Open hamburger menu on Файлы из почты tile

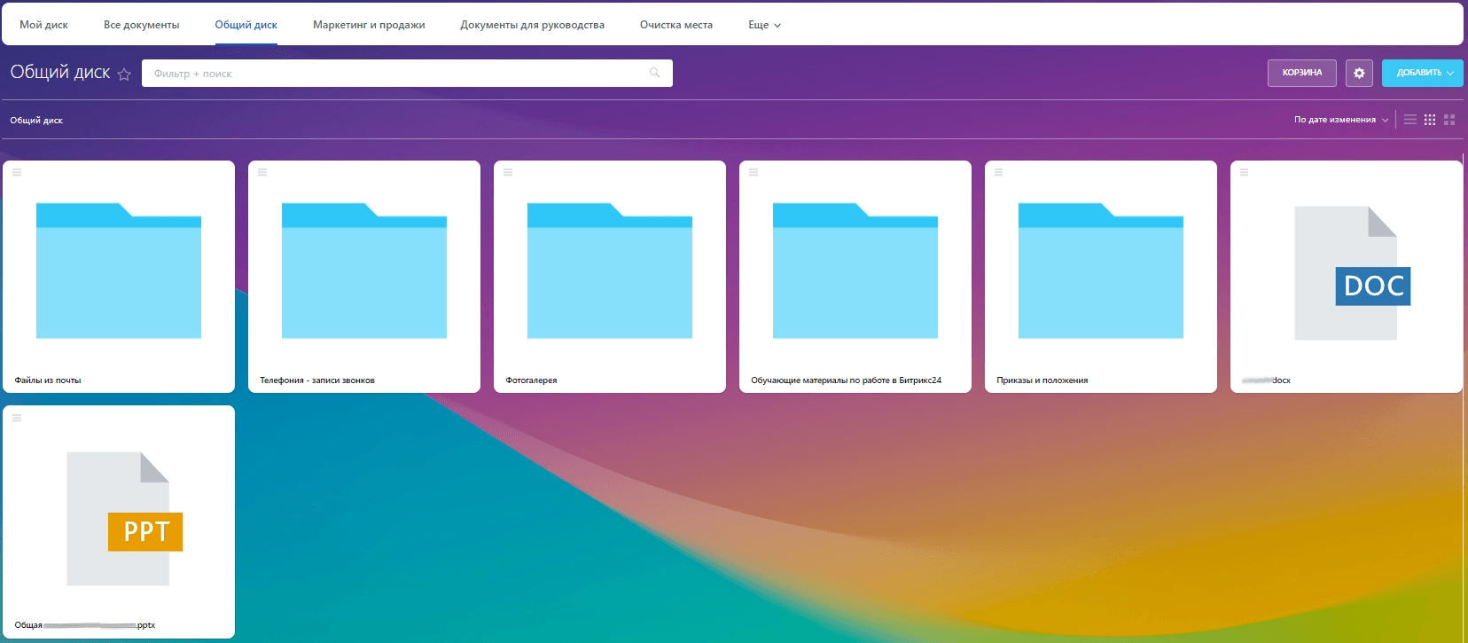point(17,172)
